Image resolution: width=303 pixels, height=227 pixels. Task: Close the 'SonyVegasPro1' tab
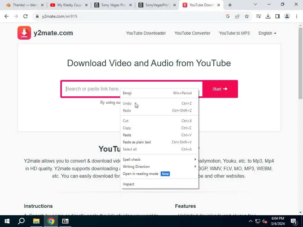point(175,5)
